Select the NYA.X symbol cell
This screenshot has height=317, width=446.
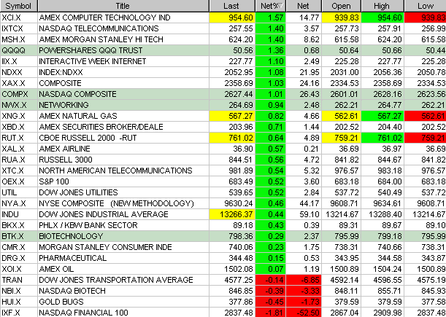point(19,203)
